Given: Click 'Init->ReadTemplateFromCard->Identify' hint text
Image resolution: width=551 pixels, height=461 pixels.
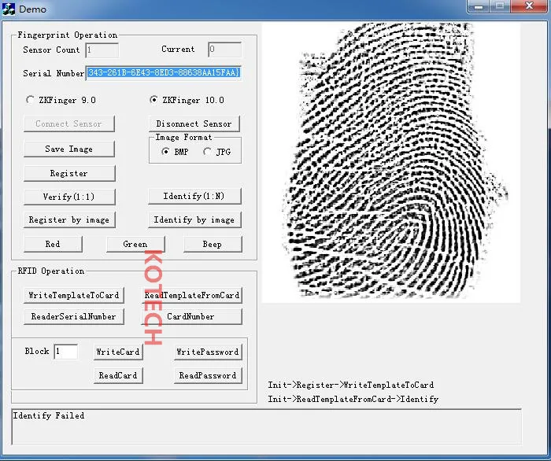Looking at the screenshot, I should point(353,400).
